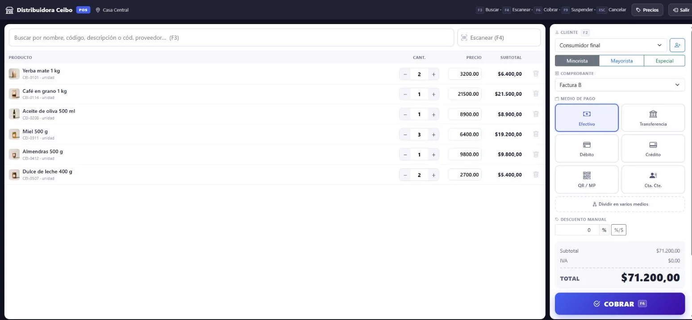This screenshot has height=320, width=692.
Task: Click the Café en grano product thumbnail
Action: click(x=14, y=94)
